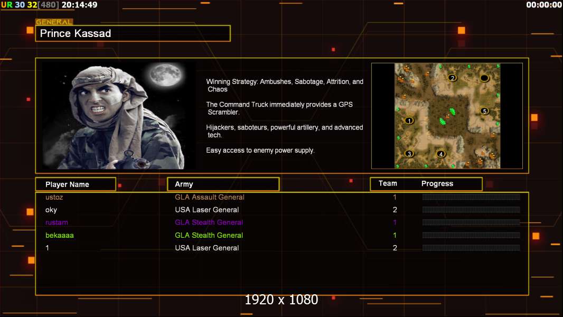Click the loading progress bar for ustoz
This screenshot has width=563, height=317.
coord(471,197)
